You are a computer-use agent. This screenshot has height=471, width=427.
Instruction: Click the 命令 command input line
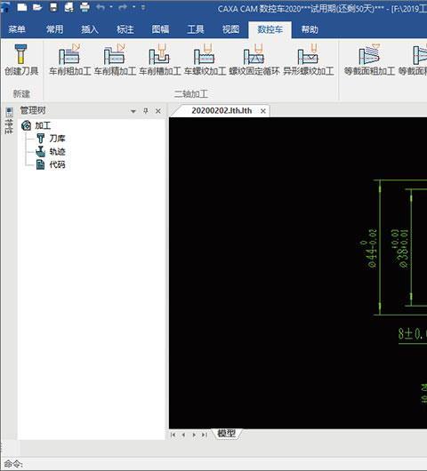coord(213,464)
